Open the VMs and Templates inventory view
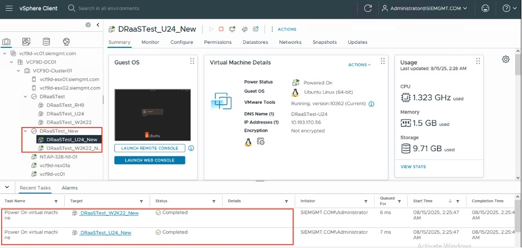The height and width of the screenshot is (248, 522). click(26, 42)
